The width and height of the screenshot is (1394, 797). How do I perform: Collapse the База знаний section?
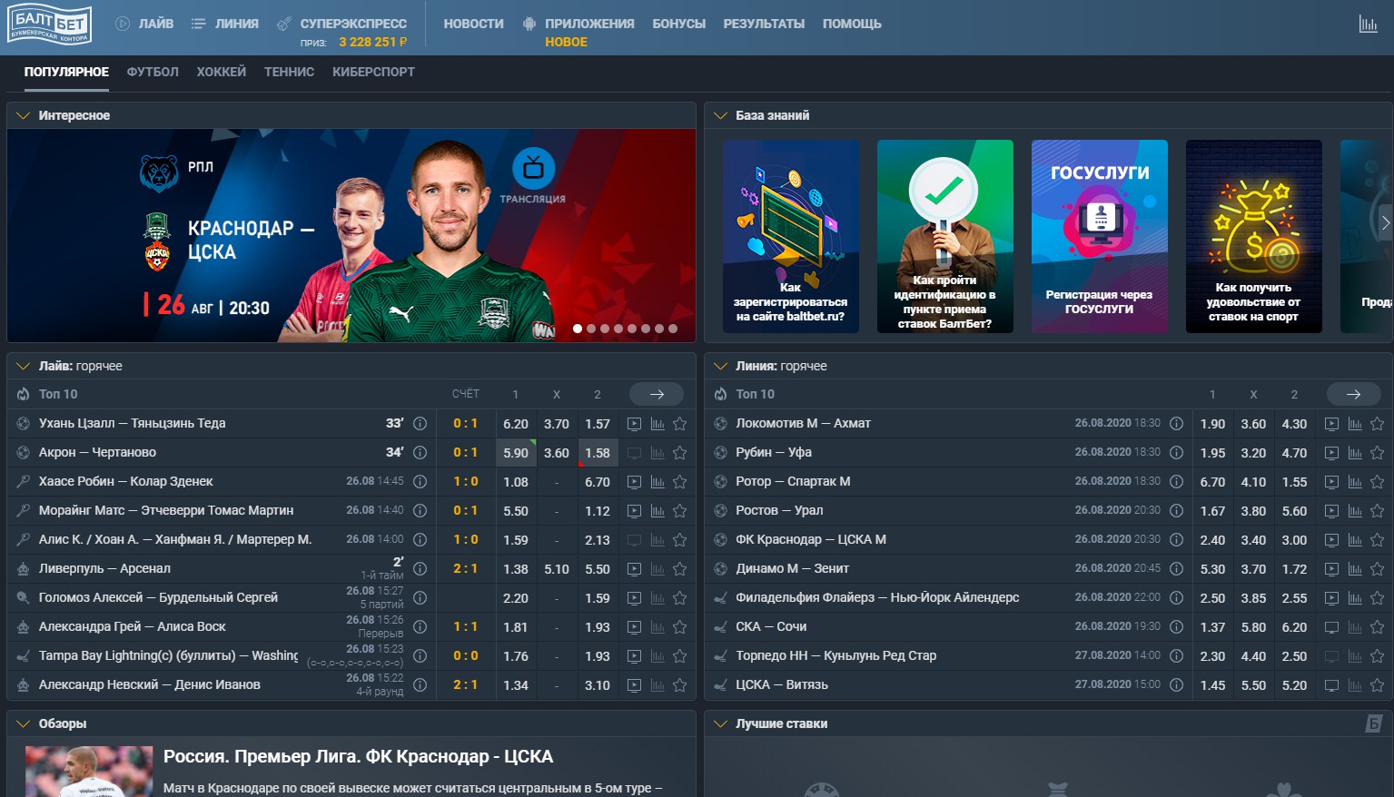point(721,115)
